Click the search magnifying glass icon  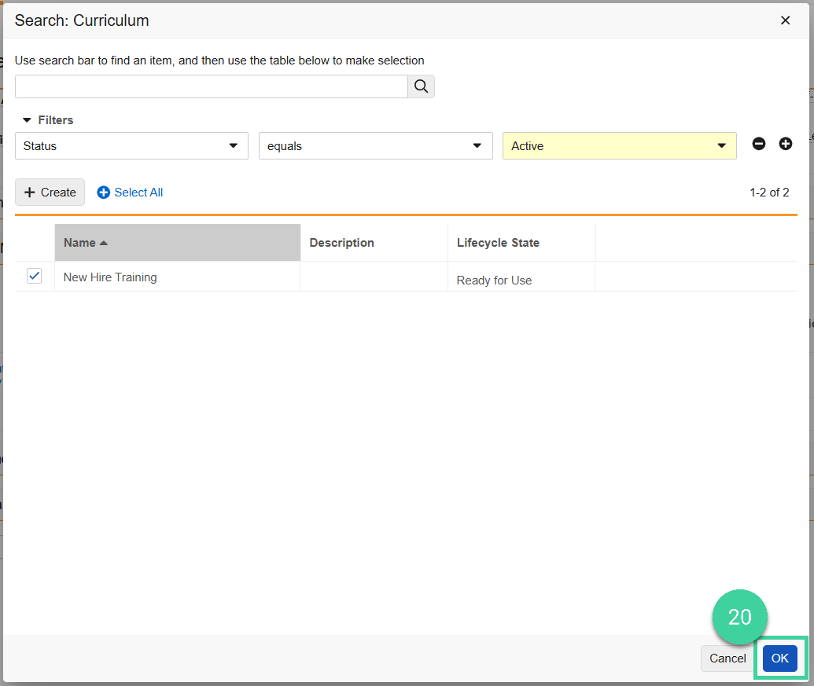pos(421,86)
